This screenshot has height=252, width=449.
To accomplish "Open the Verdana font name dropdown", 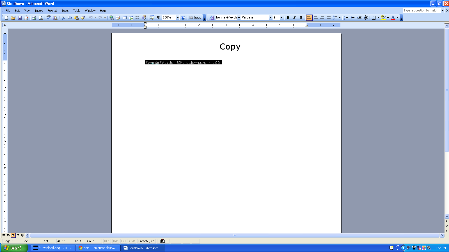I will pos(271,18).
